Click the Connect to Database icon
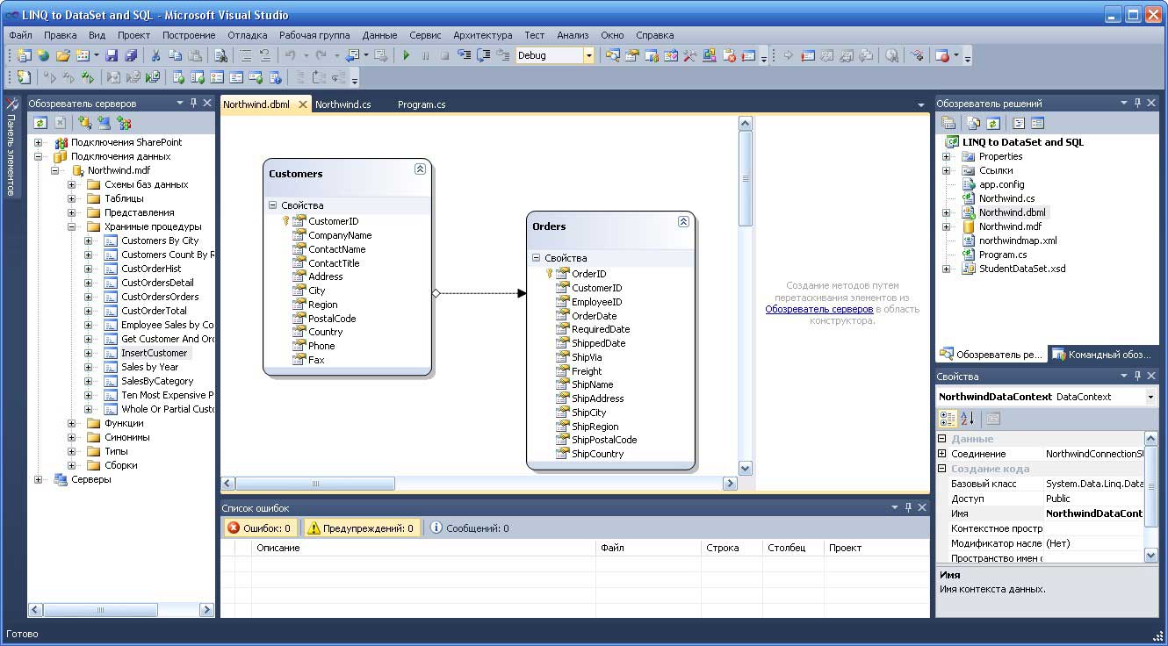The image size is (1168, 646). [x=85, y=123]
